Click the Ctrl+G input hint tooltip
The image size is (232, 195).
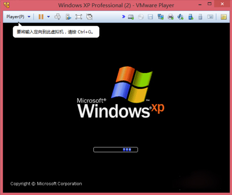pos(56,32)
